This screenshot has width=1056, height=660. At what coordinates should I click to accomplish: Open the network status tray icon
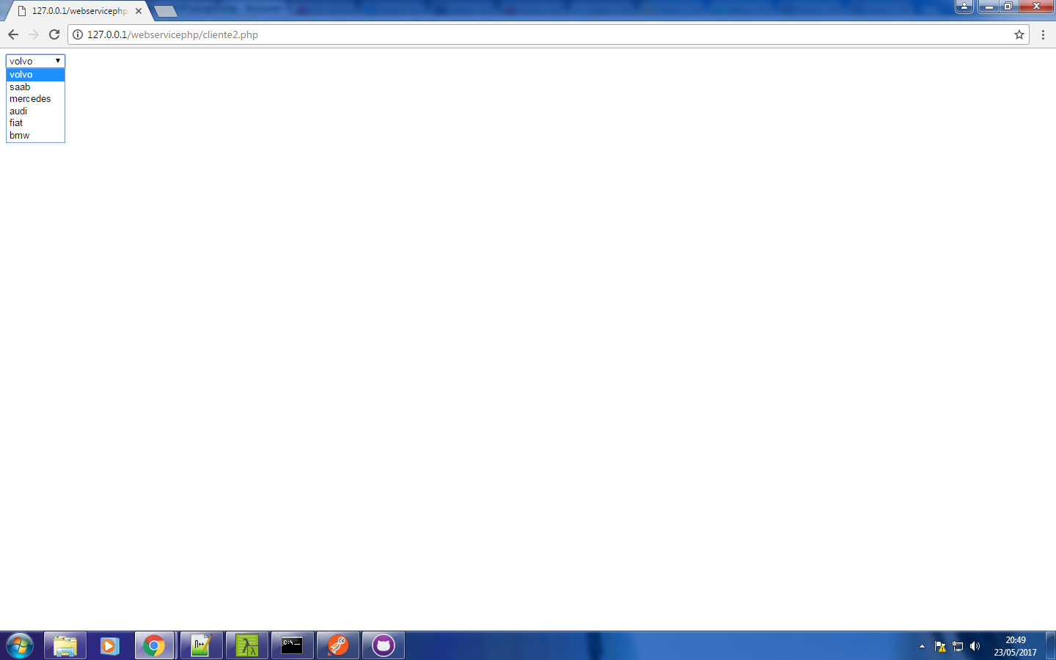click(x=958, y=646)
